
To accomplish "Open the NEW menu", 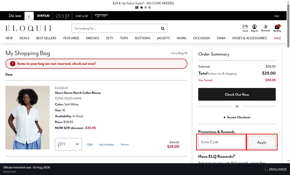I will click(9, 38).
